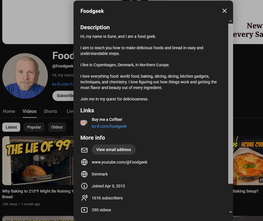Switch to the Home channel tab
263x221 pixels.
pyautogui.click(x=9, y=111)
